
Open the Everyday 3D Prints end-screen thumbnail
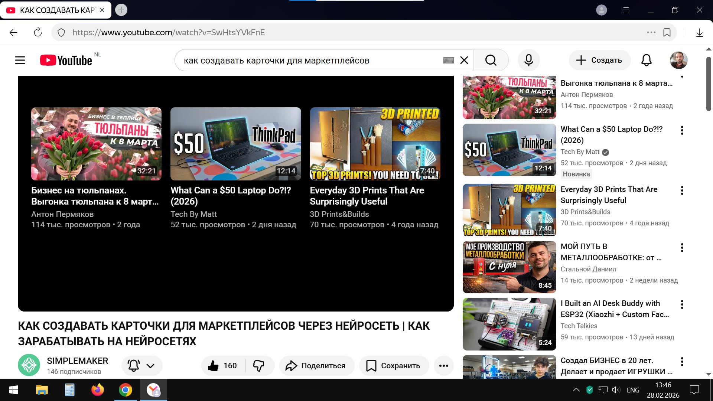tap(375, 144)
